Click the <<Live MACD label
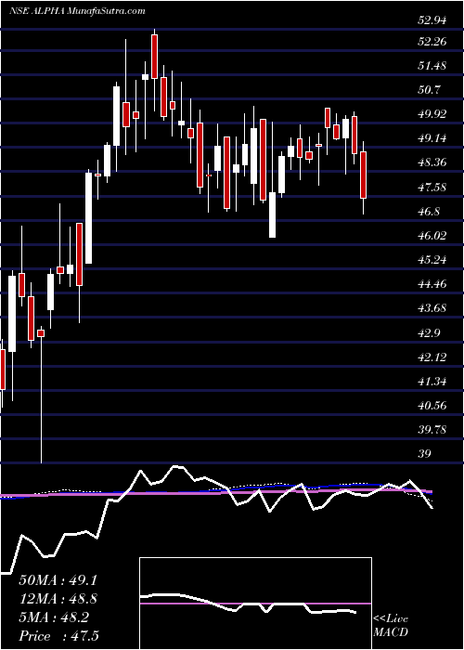Viewport: 464px width, 650px height. click(x=391, y=626)
